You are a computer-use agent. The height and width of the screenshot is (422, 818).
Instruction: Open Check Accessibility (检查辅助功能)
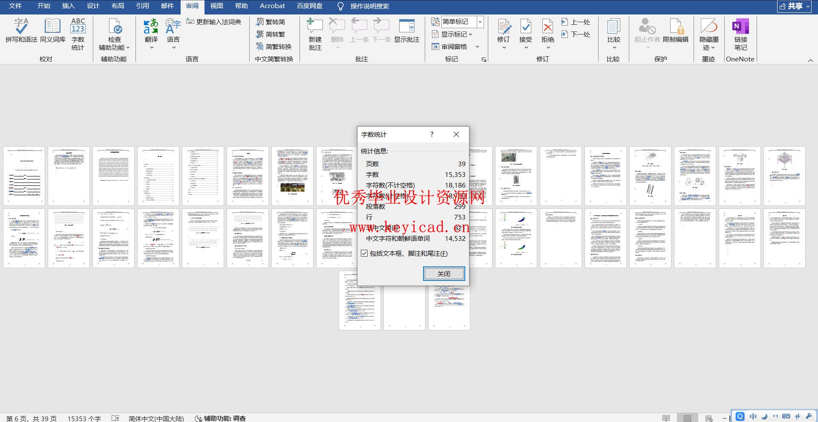pyautogui.click(x=114, y=34)
